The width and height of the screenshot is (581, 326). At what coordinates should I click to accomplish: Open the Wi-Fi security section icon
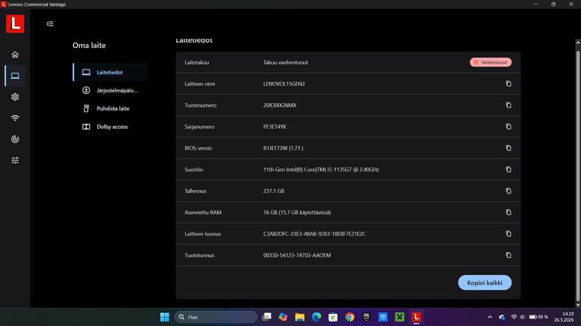point(15,118)
